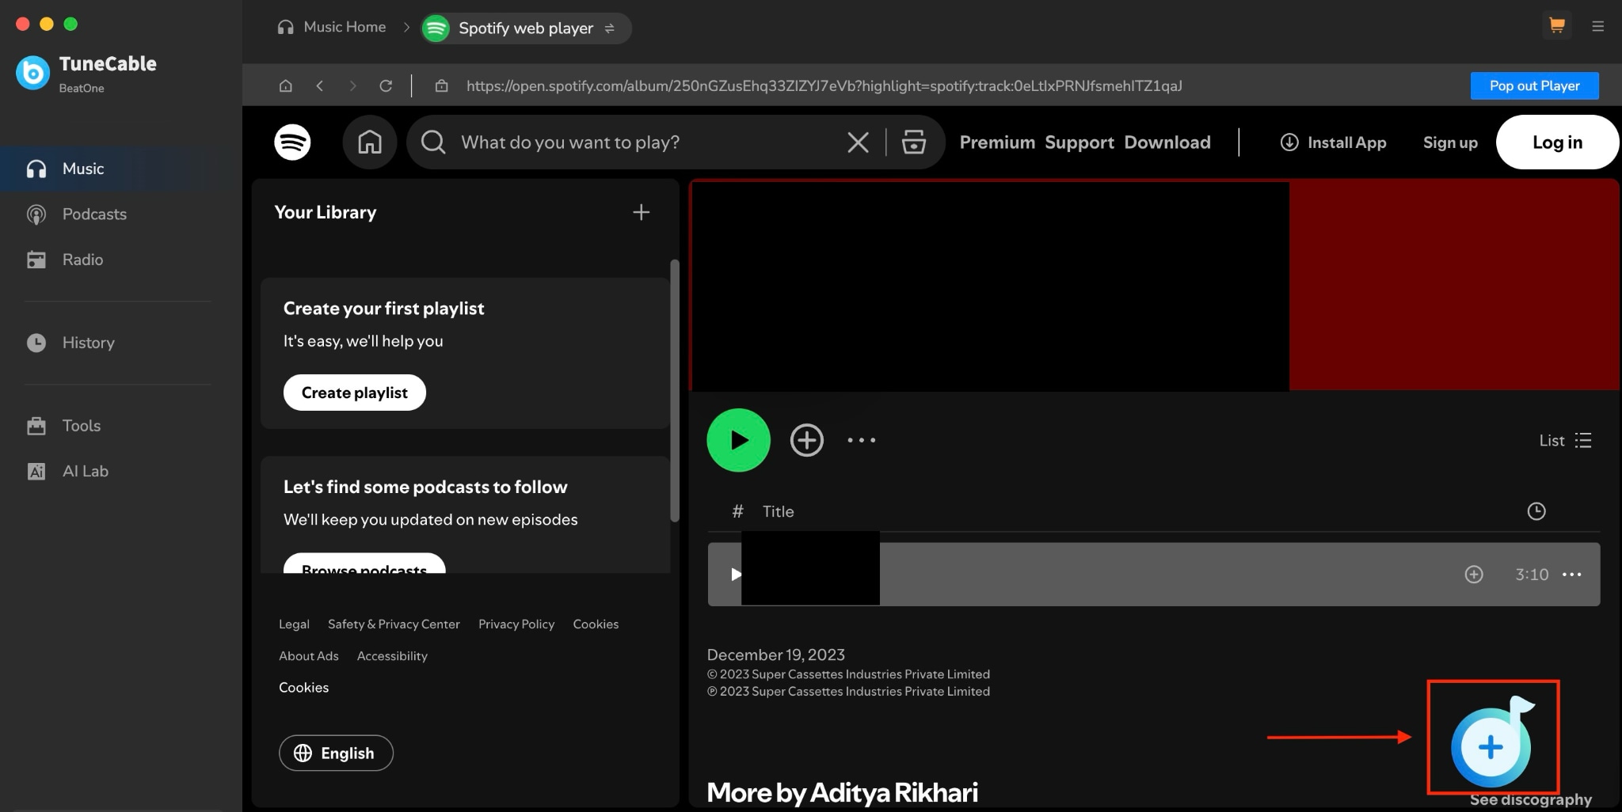Image resolution: width=1622 pixels, height=812 pixels.
Task: Click Sign up
Action: coord(1450,142)
